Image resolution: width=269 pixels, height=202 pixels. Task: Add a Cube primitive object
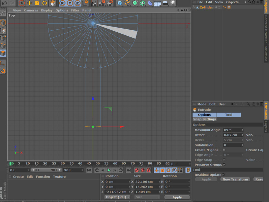[x=120, y=3]
